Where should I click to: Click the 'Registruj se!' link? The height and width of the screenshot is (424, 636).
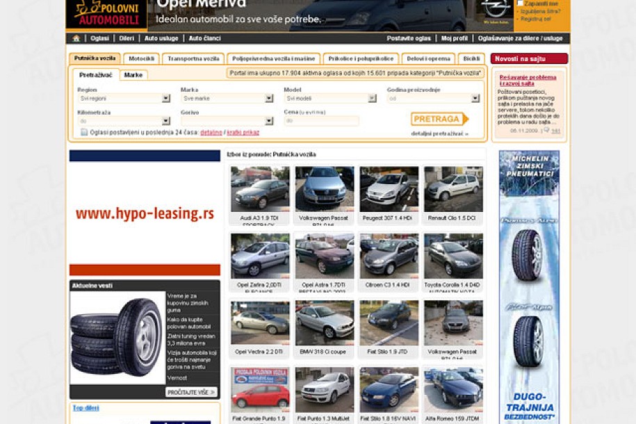(x=536, y=19)
